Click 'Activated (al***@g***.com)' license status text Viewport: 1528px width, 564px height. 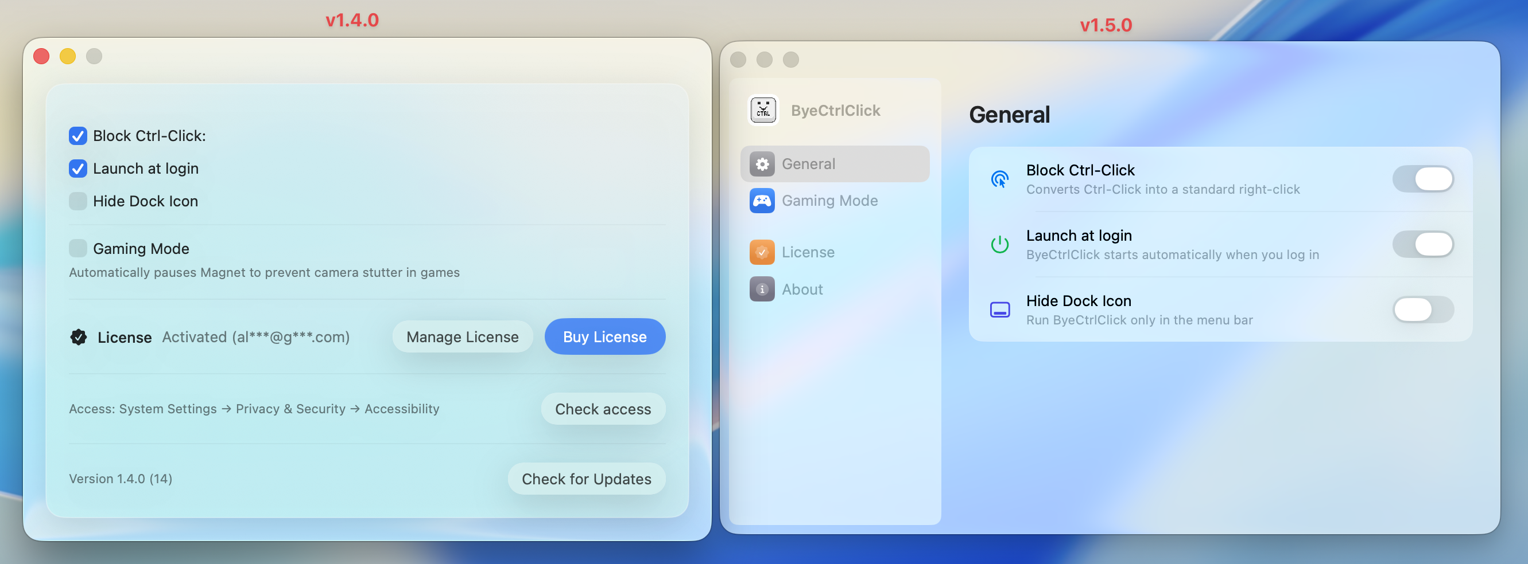pos(255,337)
